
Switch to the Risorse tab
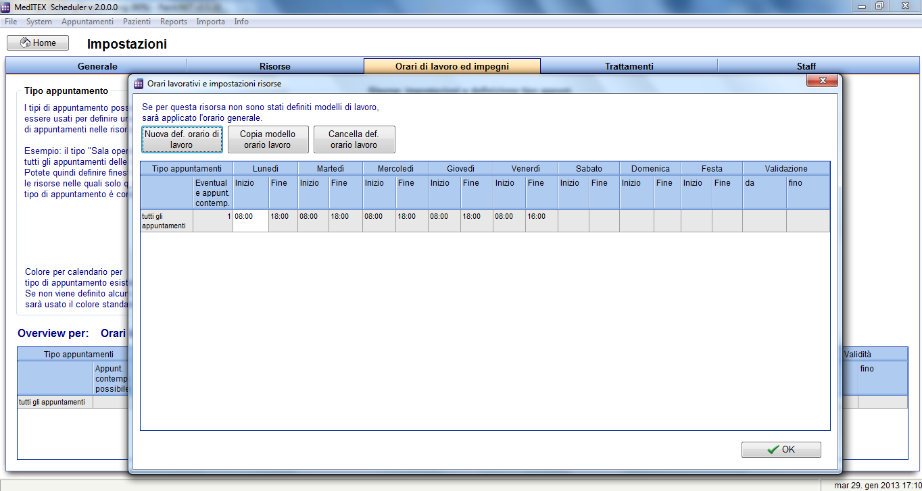(x=275, y=66)
